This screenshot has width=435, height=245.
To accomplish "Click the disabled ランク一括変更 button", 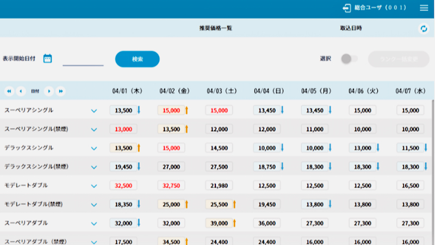I will 399,59.
